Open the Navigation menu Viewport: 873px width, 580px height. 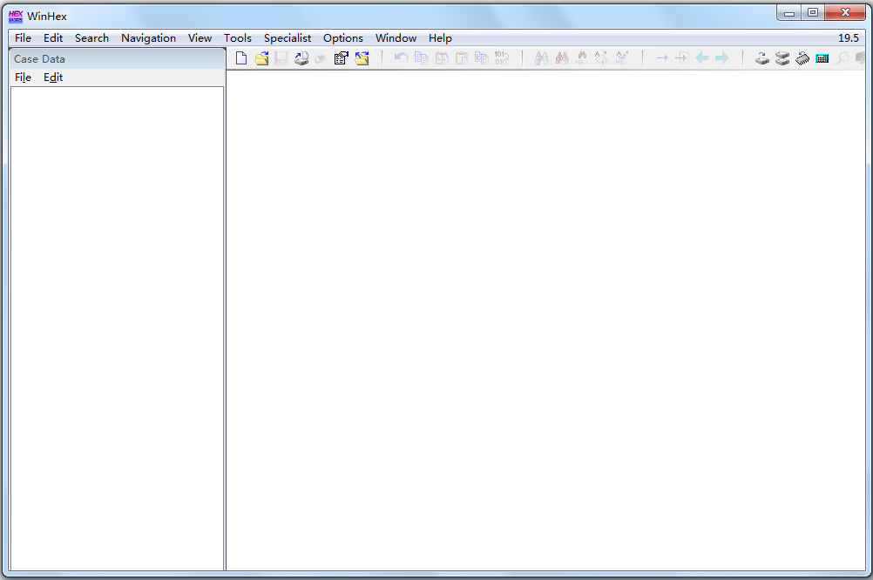coord(149,37)
